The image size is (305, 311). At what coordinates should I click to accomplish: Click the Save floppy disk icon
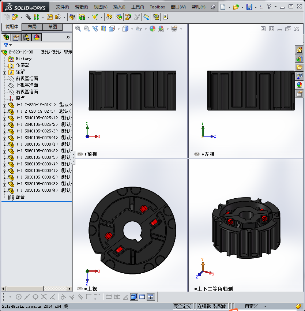click(249, 7)
